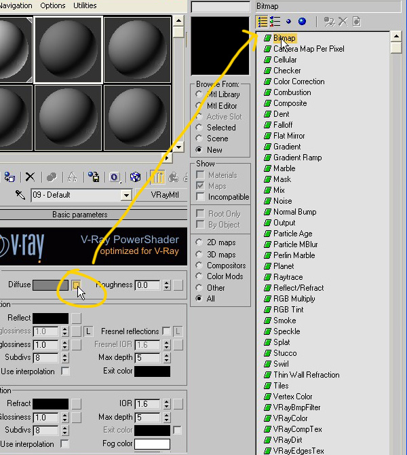Open the Options menu
This screenshot has width=407, height=455.
point(53,5)
